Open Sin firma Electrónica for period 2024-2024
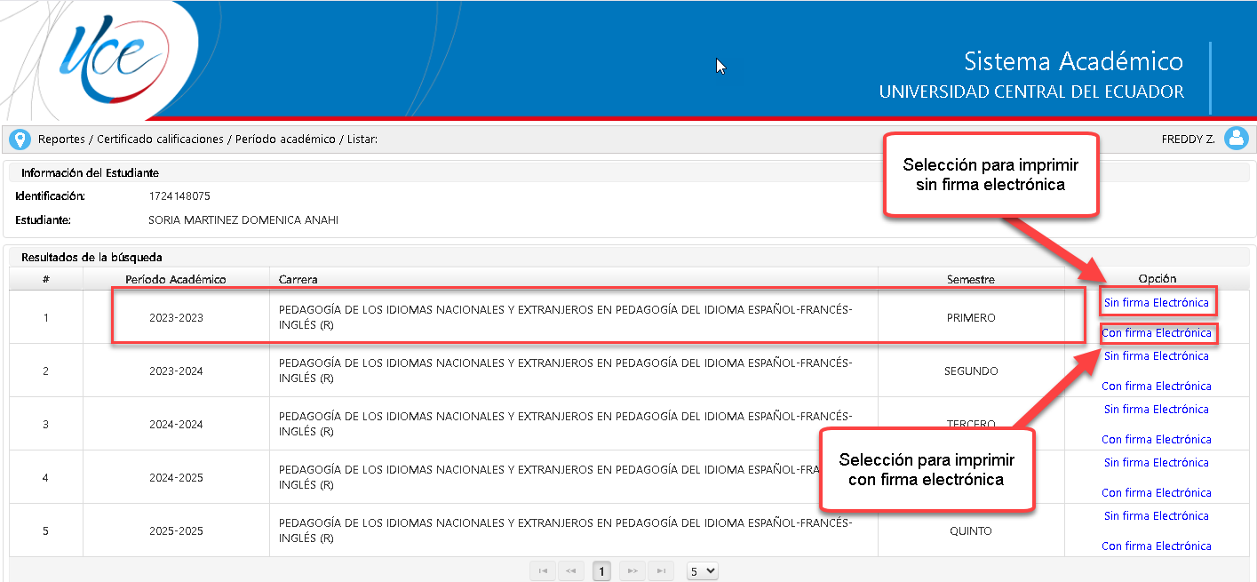The width and height of the screenshot is (1257, 582). click(x=1156, y=410)
